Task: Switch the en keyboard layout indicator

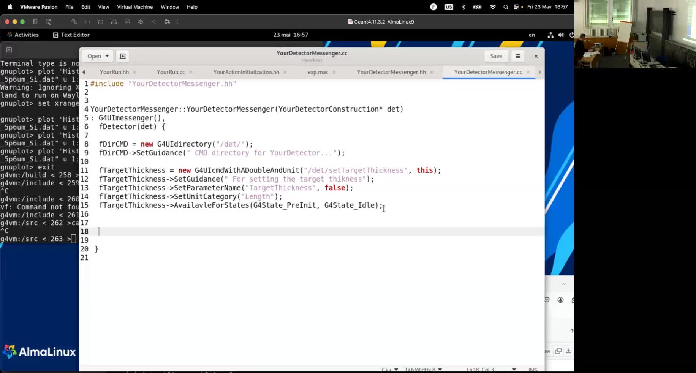Action: coord(531,35)
